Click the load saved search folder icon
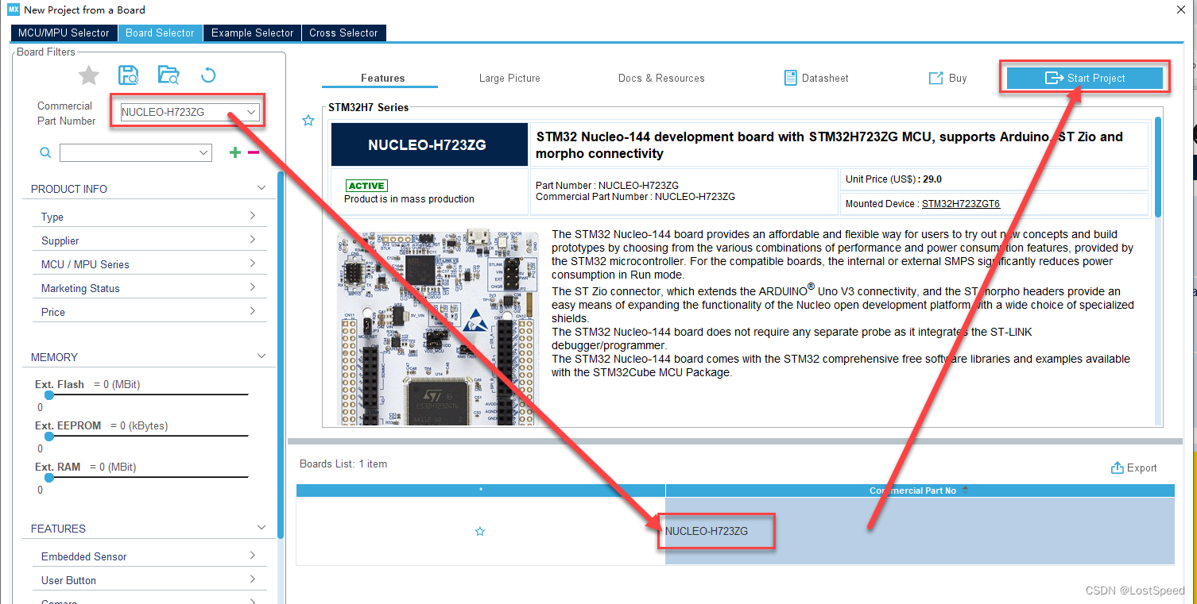1197x604 pixels. coord(169,75)
